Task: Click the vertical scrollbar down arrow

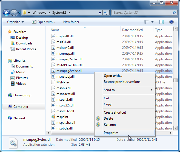Action: [x=176, y=128]
